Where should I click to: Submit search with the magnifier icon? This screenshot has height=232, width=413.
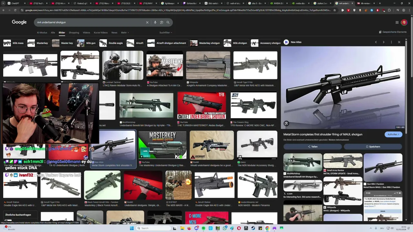[168, 22]
